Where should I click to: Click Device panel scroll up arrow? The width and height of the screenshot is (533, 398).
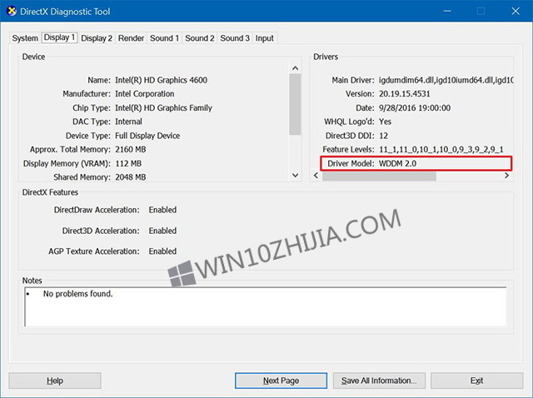click(295, 68)
